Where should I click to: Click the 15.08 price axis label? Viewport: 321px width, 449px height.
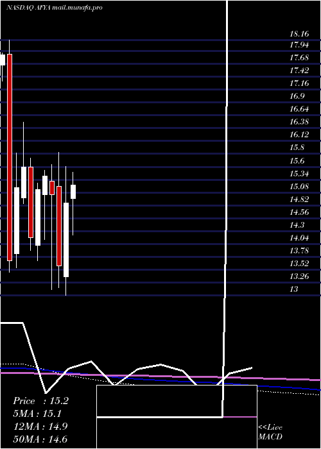coord(299,187)
